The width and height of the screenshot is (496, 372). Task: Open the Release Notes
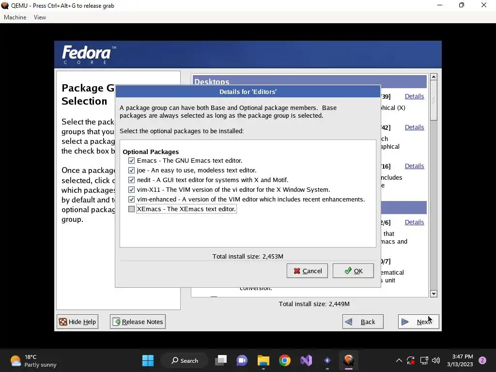click(138, 322)
